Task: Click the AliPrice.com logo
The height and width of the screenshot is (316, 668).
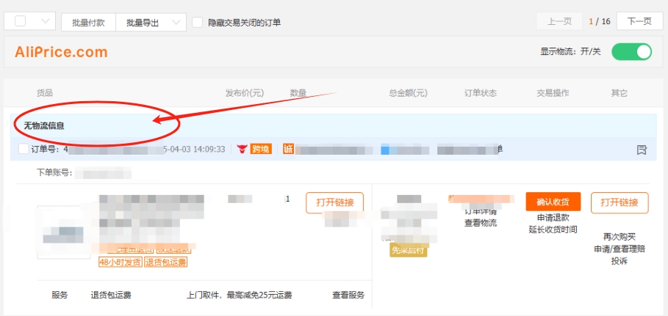Action: pos(61,52)
